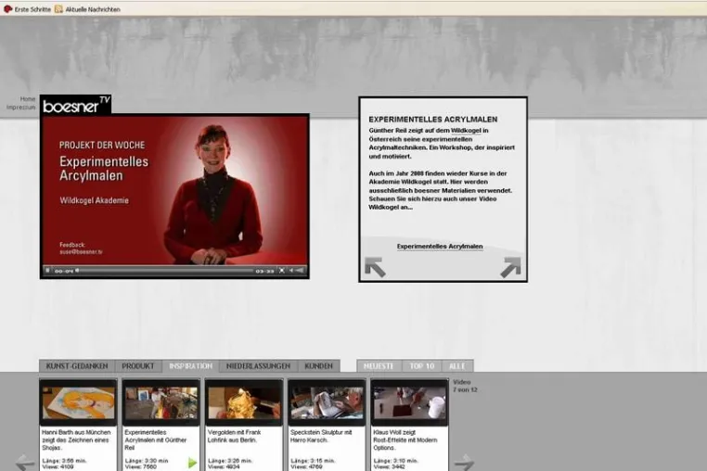Viewport: 707px width, 471px height.
Task: Click 'Vergolden mit Frank Lohfink aus Berlin' text
Action: (x=235, y=436)
